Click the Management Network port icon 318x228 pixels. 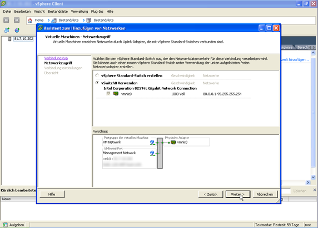tap(152, 153)
